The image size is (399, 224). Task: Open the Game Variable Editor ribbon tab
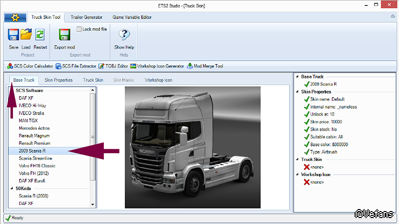coord(132,17)
